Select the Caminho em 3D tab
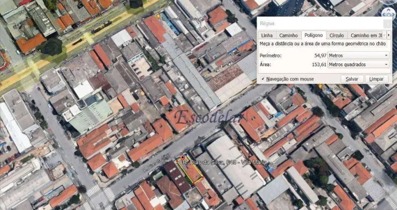This screenshot has width=397, height=210. point(366,35)
